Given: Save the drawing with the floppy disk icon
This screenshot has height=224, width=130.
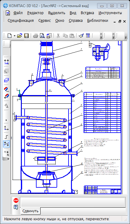Looking at the screenshot, I should click(x=26, y=36).
